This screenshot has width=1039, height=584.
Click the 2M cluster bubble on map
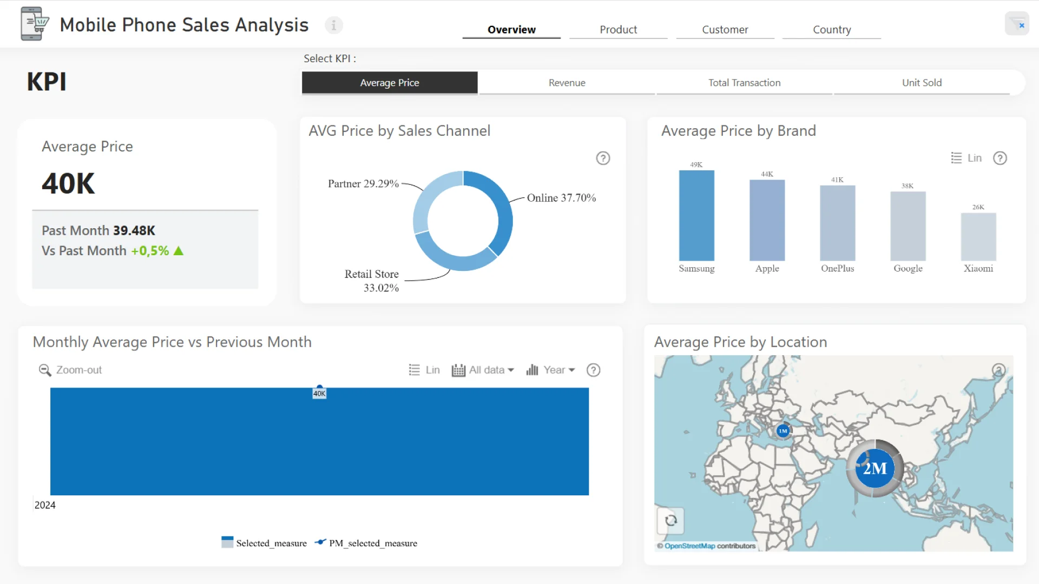point(874,468)
